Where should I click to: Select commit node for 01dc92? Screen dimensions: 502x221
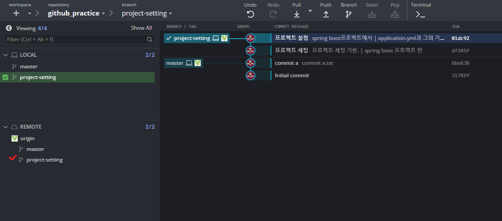(x=251, y=38)
